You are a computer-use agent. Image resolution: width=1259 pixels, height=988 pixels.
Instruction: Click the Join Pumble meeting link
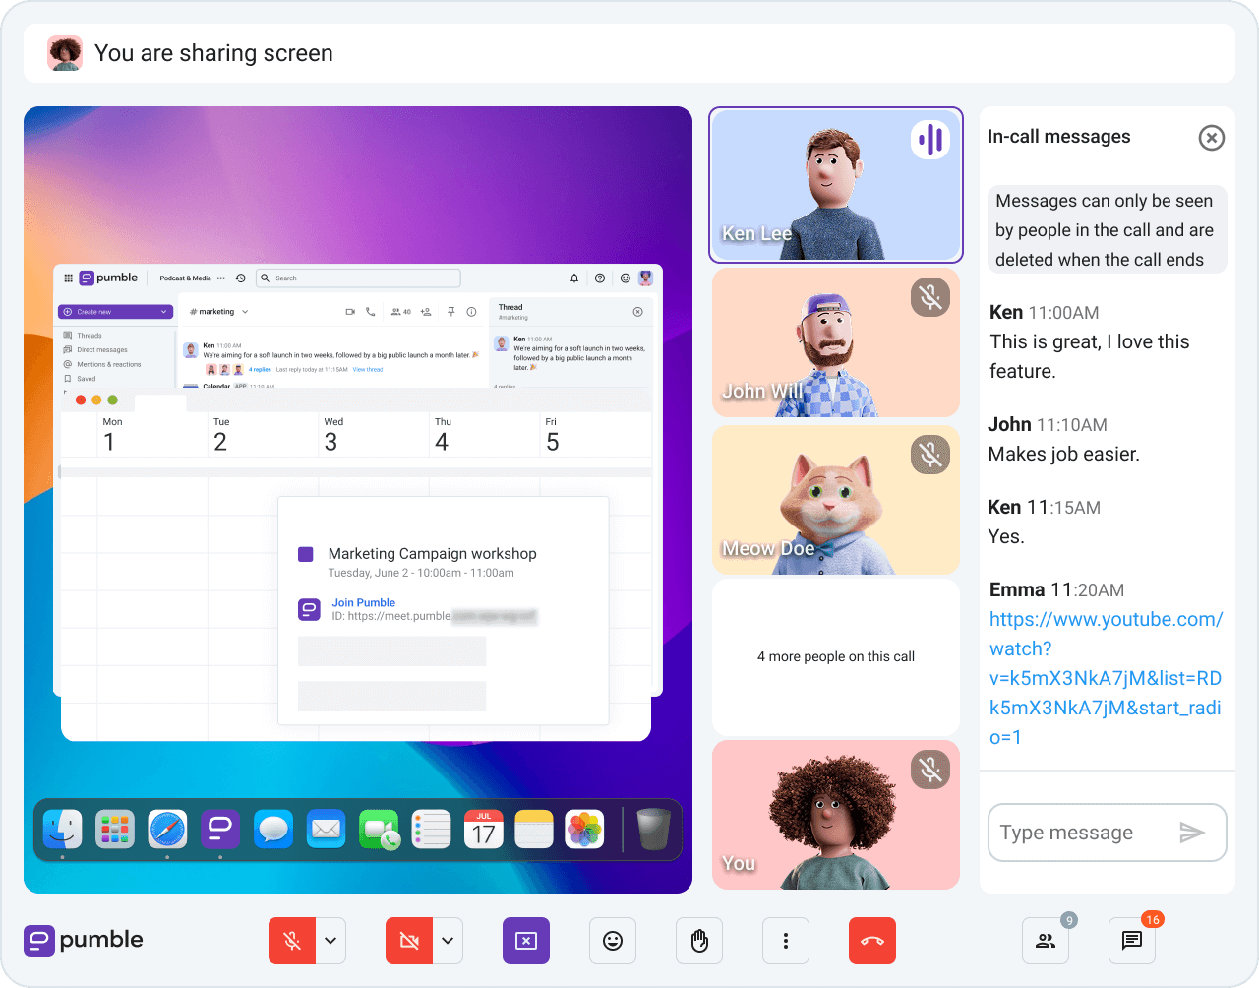(363, 602)
